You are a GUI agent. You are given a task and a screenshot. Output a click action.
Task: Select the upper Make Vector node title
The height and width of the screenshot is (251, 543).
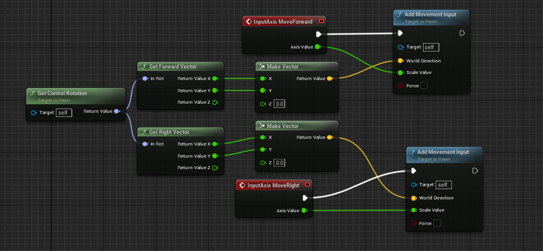click(x=283, y=67)
